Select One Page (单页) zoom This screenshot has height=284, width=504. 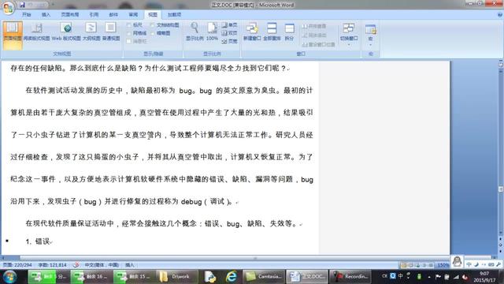click(229, 24)
